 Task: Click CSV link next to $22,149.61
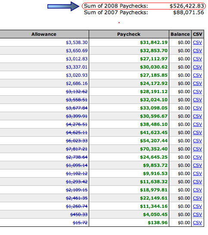(x=197, y=198)
